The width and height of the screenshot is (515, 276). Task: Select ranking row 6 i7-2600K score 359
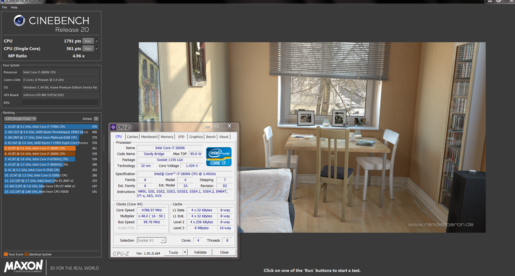(51, 154)
